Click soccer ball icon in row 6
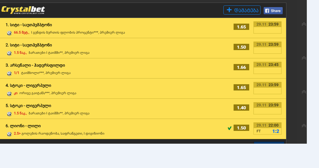The width and height of the screenshot is (319, 168). click(9, 134)
